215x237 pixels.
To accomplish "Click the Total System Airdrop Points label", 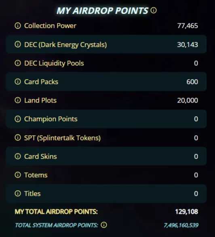I will pyautogui.click(x=57, y=225).
